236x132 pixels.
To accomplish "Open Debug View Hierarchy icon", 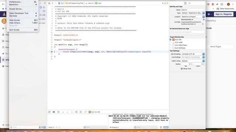I will pyautogui.click(x=76, y=112).
